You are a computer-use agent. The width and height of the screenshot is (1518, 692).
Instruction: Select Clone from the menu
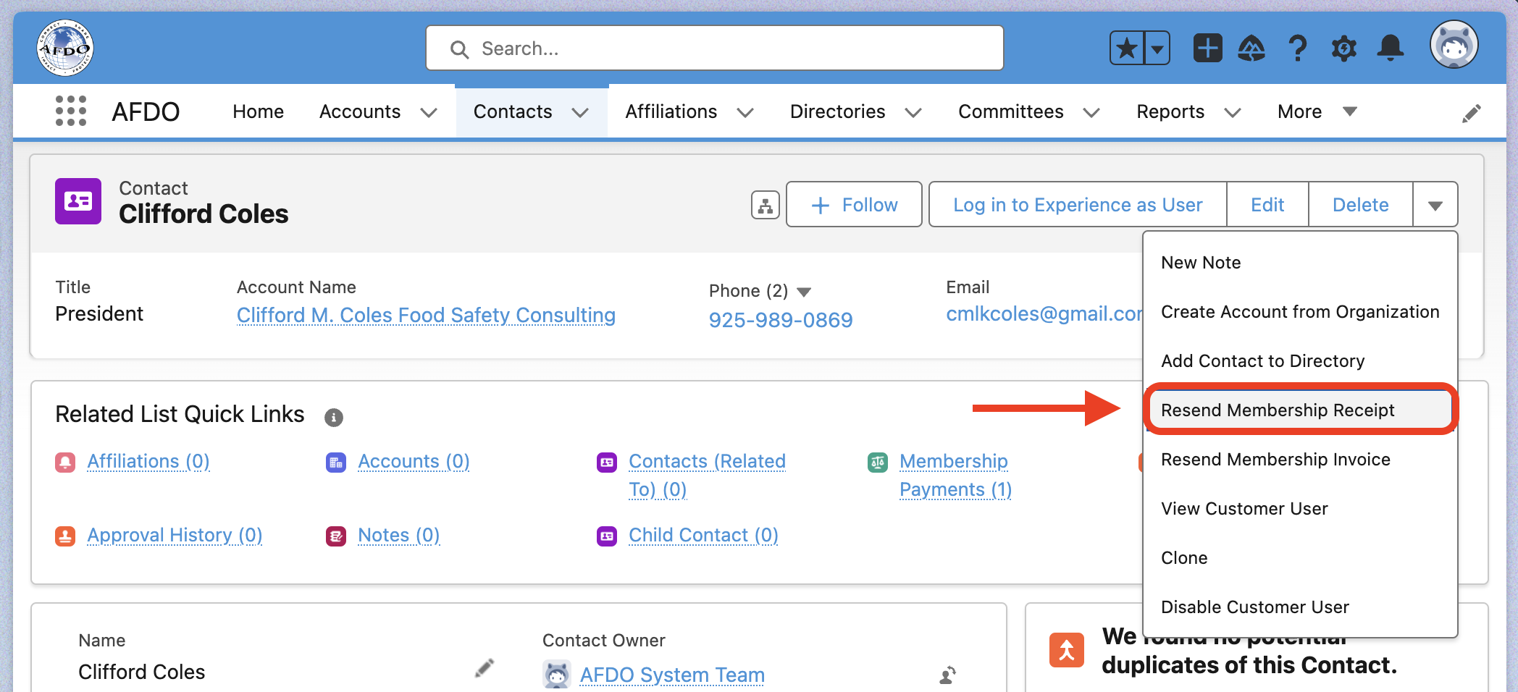click(x=1300, y=558)
